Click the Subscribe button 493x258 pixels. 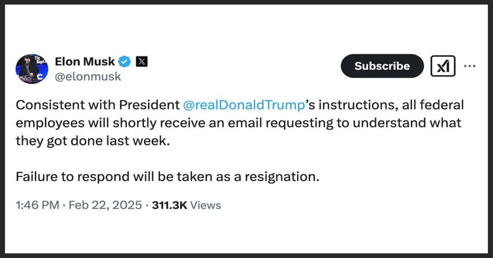[382, 66]
